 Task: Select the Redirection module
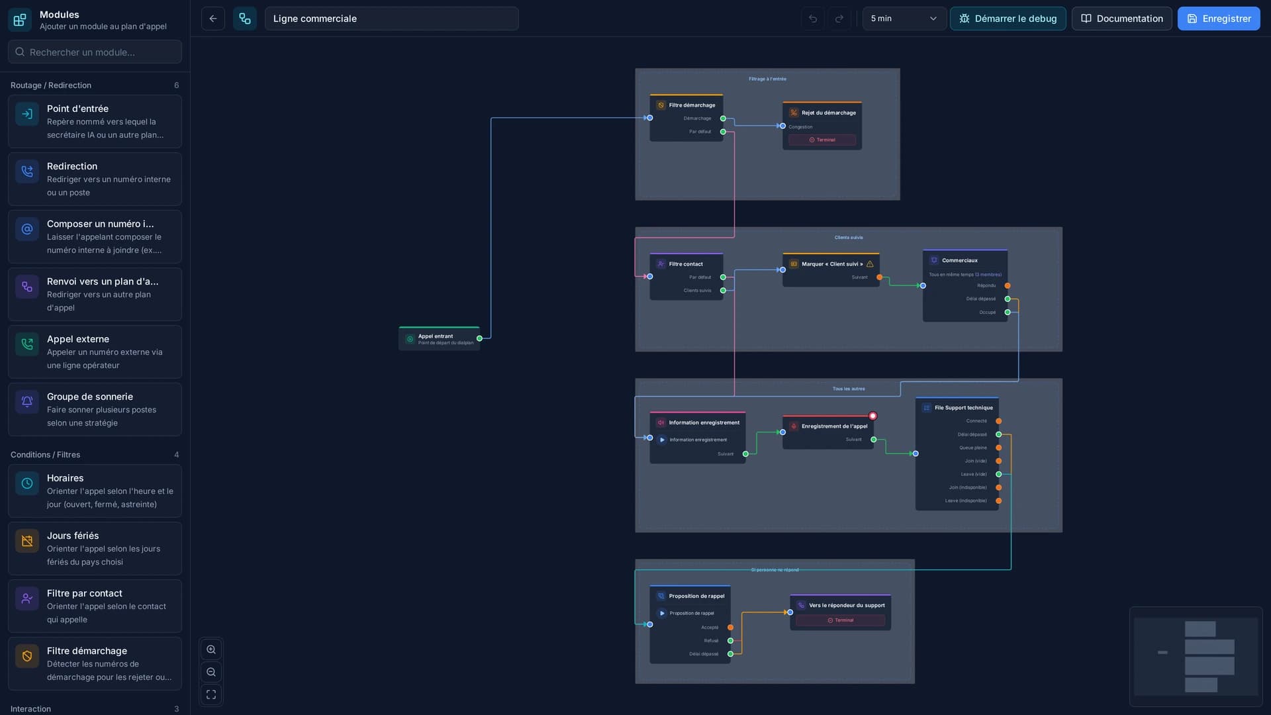click(95, 179)
